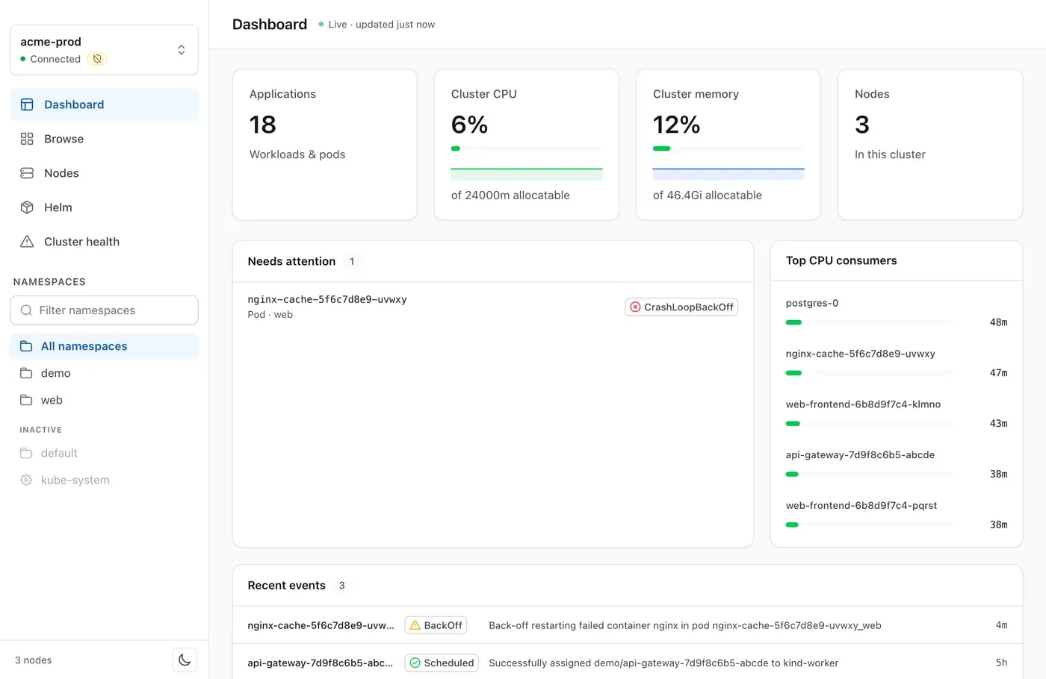Select the demo namespace

point(104,373)
